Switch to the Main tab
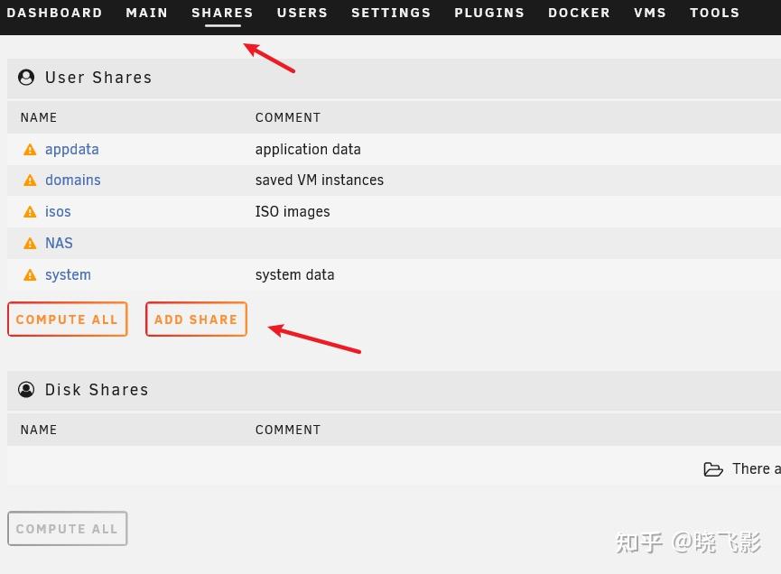781x574 pixels. click(x=147, y=13)
